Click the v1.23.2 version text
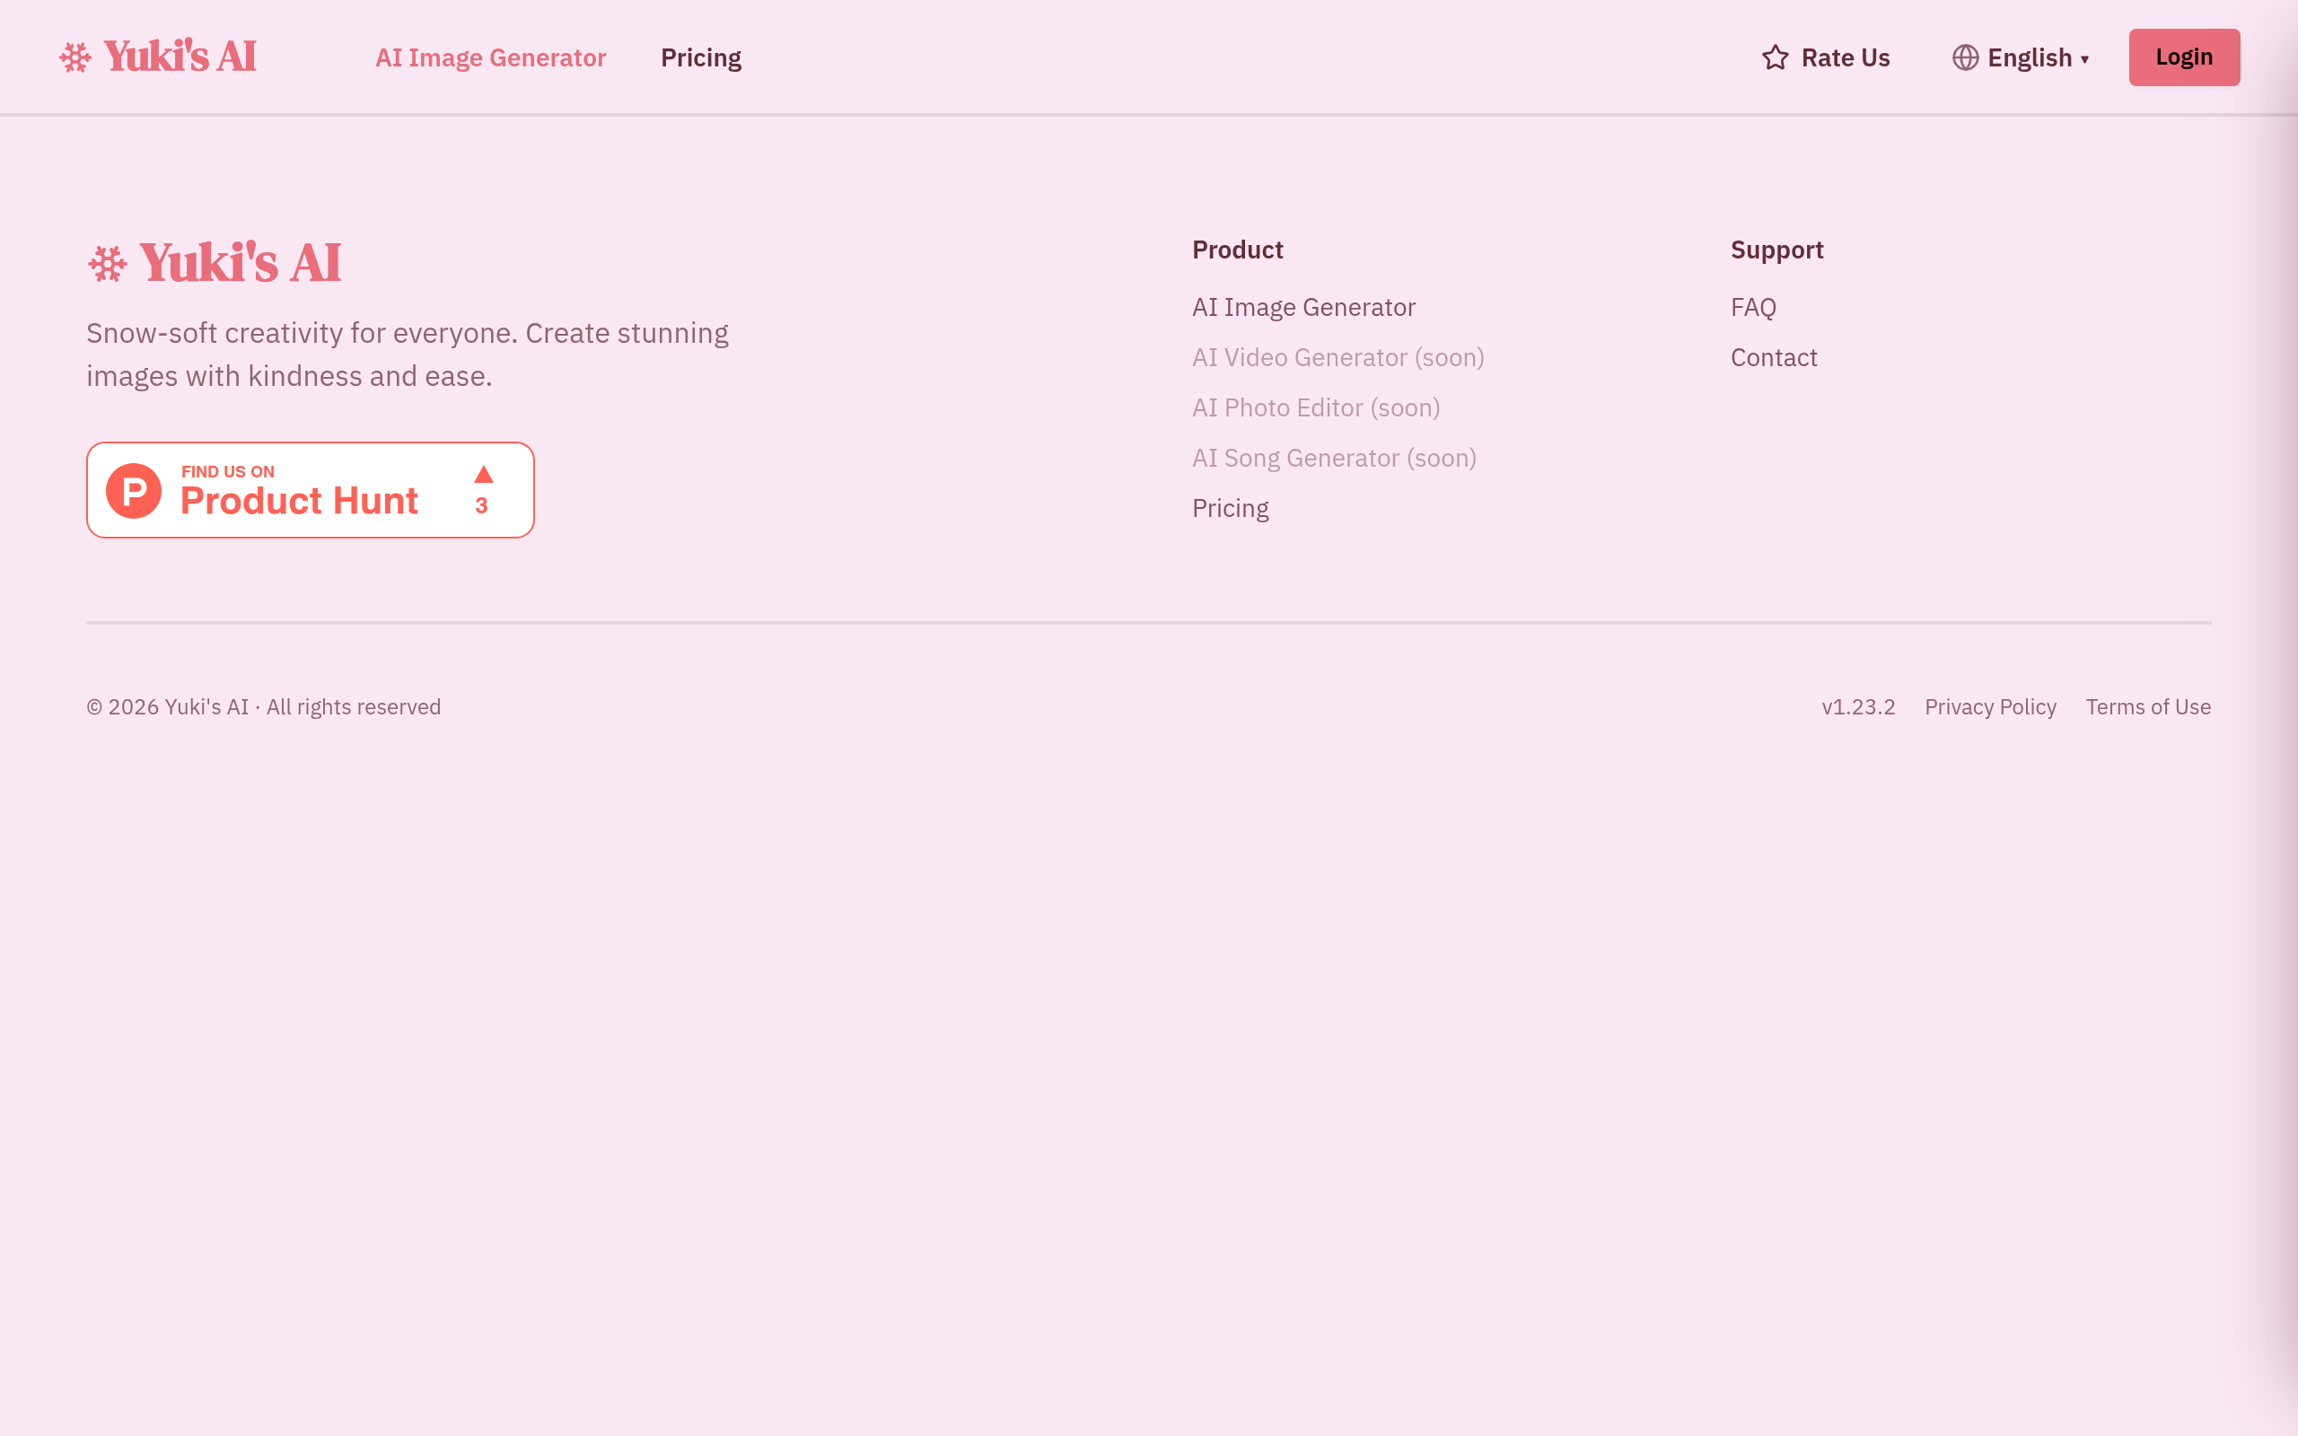Screen dimensions: 2298x1436 click(x=1858, y=707)
